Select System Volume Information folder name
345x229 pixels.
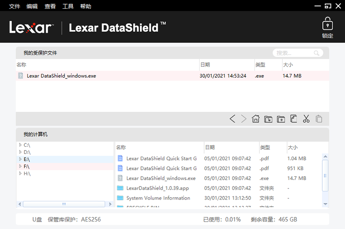click(158, 198)
